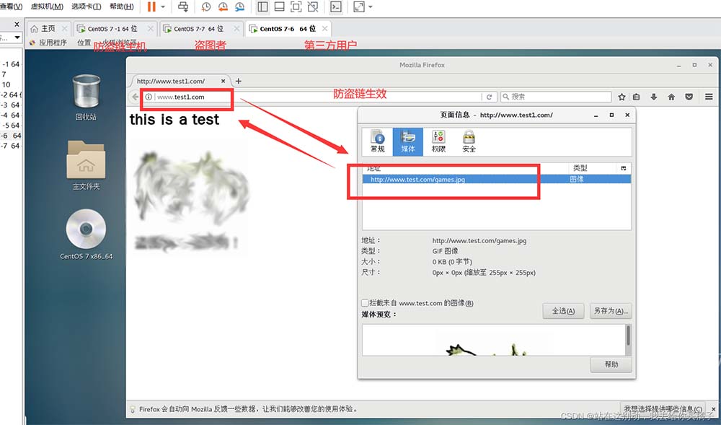Show site information icon in address bar
This screenshot has height=425, width=721.
pos(149,97)
